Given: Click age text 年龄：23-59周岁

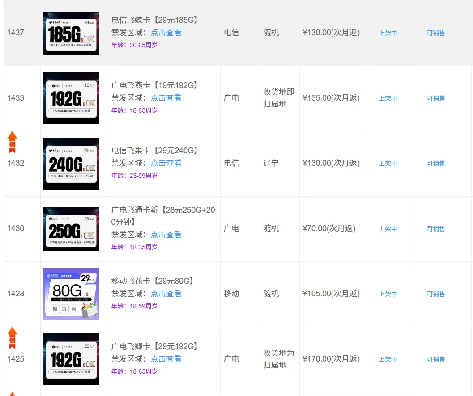Looking at the screenshot, I should (x=135, y=176).
